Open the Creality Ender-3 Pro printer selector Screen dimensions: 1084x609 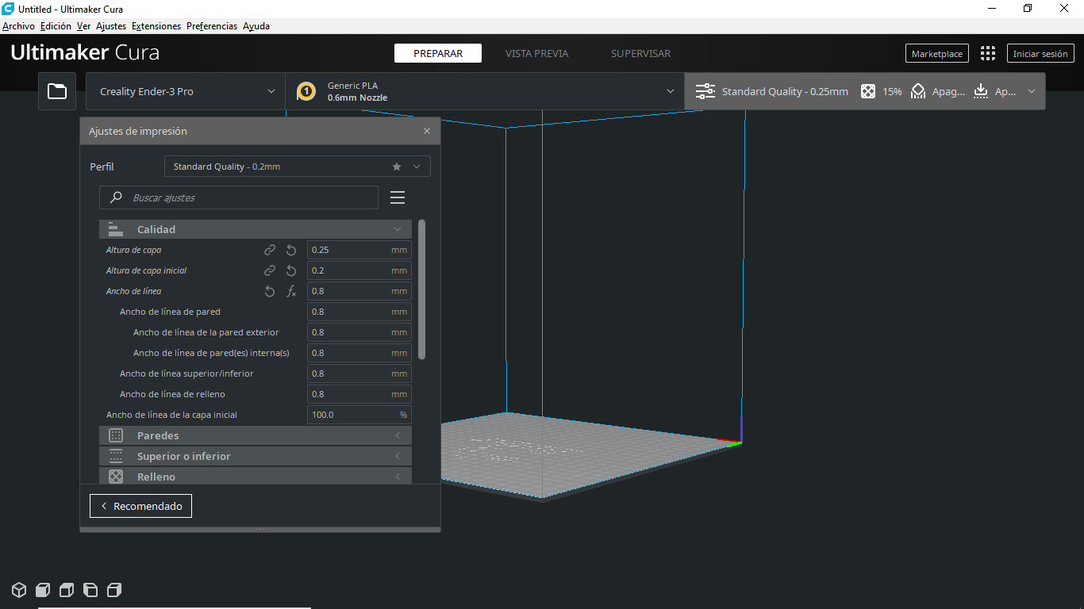click(x=186, y=91)
